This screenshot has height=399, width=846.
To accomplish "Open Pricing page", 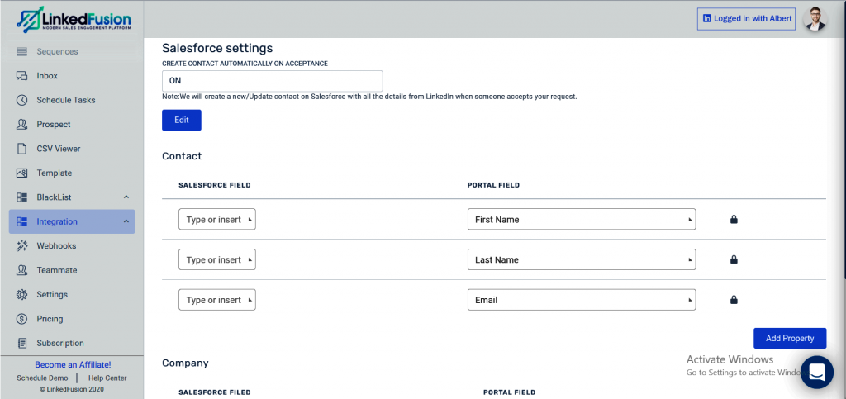I will [x=50, y=319].
